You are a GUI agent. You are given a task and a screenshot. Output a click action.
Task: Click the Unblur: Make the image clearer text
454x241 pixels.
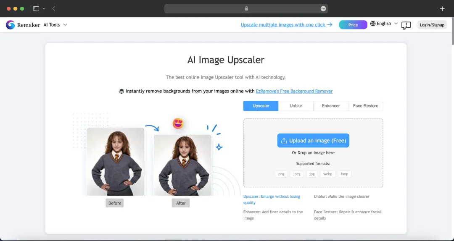point(342,196)
